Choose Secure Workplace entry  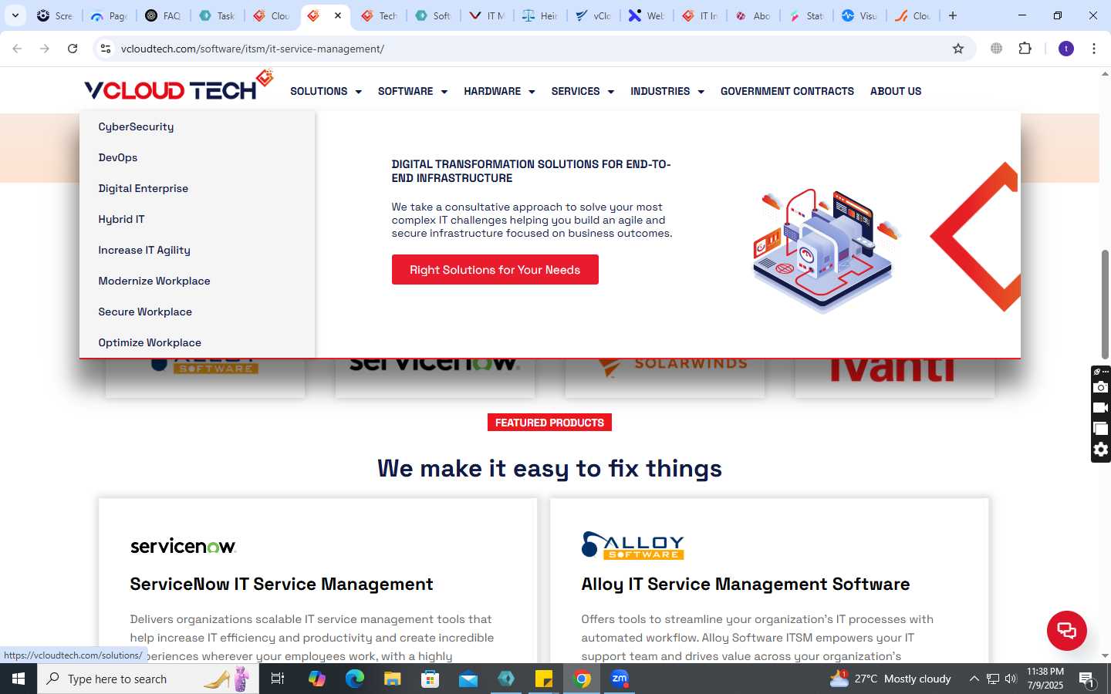(145, 312)
